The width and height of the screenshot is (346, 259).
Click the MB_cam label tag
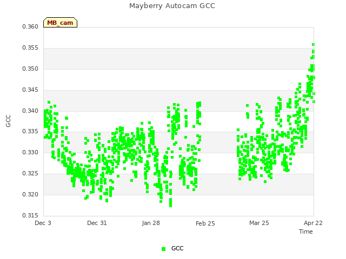60,23
